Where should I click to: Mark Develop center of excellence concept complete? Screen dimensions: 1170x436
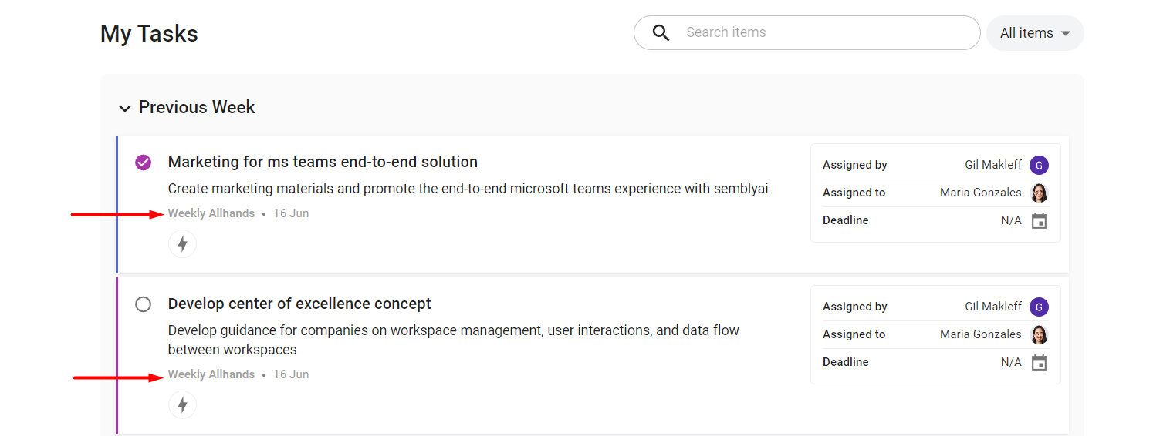click(x=143, y=304)
